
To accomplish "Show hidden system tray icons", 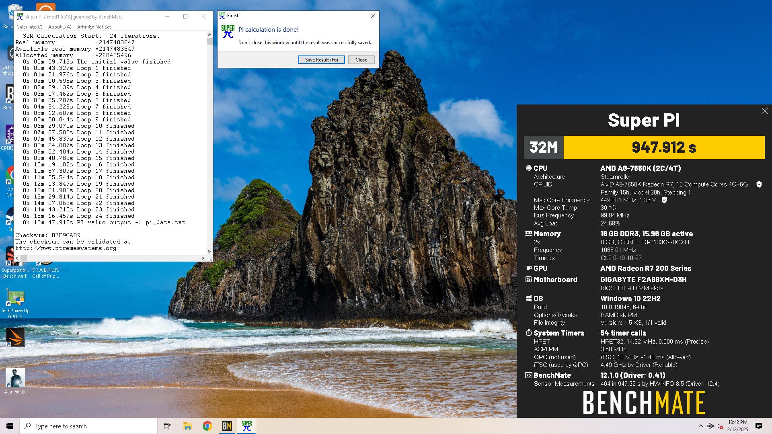I will click(700, 426).
